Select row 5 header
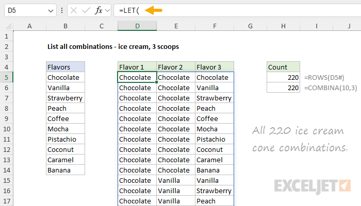361x206 pixels. pyautogui.click(x=6, y=77)
